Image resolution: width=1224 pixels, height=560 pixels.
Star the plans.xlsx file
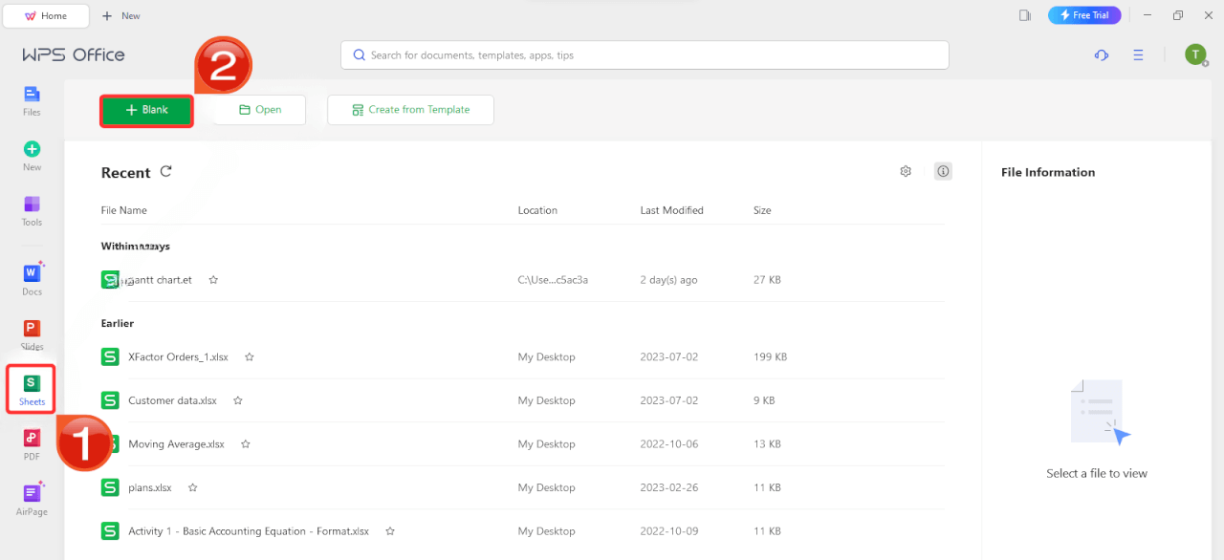tap(192, 487)
